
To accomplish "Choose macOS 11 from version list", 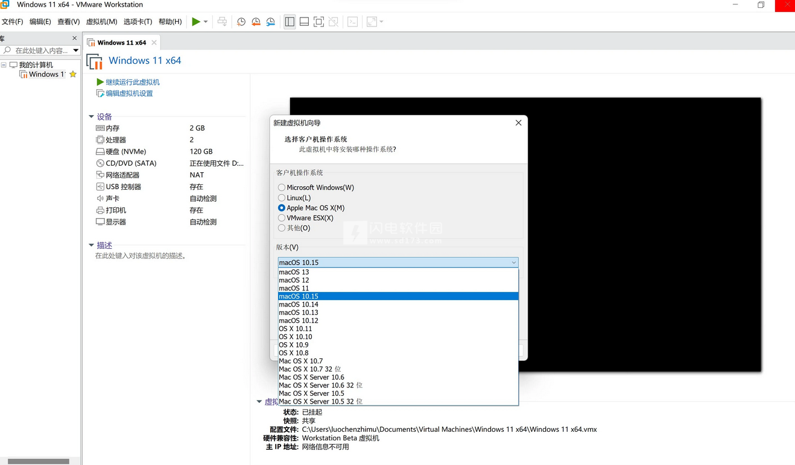I will (398, 289).
